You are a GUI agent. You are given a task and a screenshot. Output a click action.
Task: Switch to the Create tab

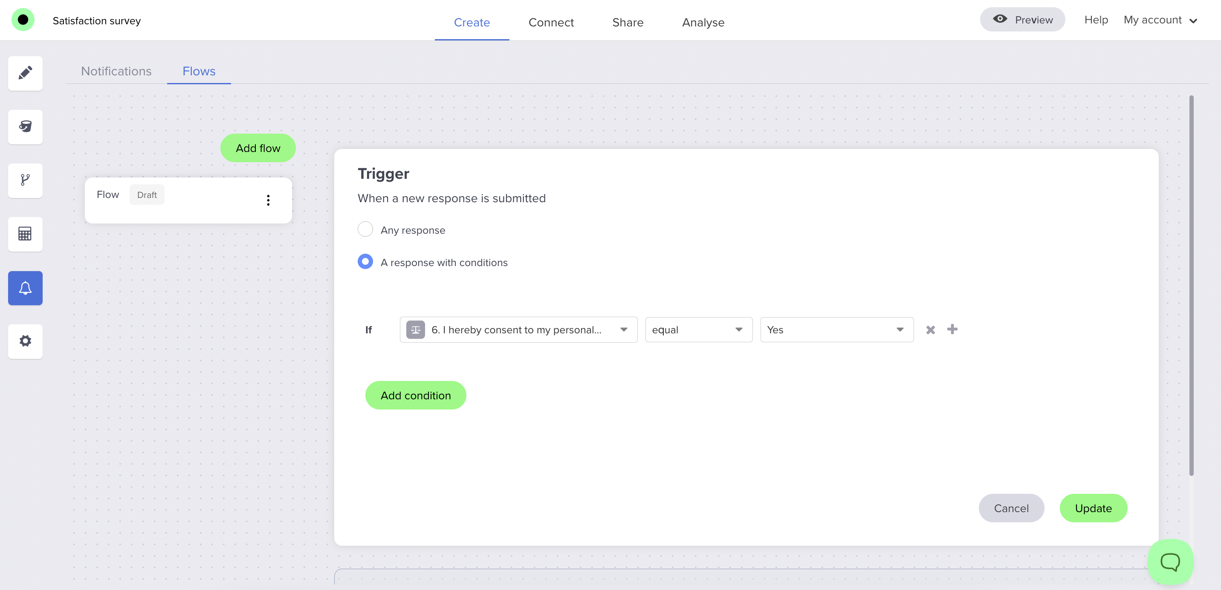point(472,22)
